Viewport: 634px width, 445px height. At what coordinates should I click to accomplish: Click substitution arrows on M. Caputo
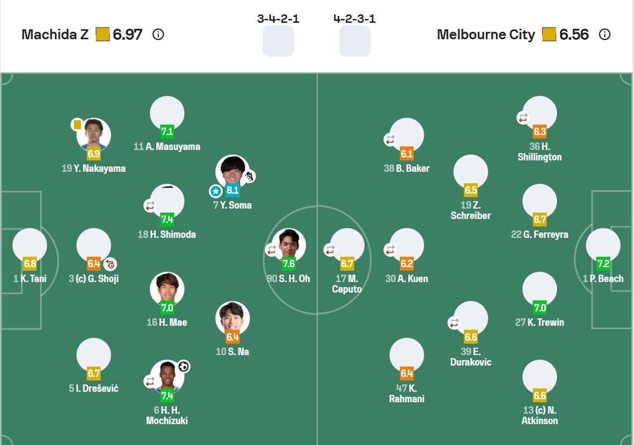pos(330,250)
